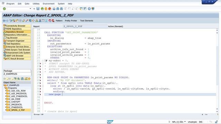Screen dimensions: 221x124
Task: Select the Z_AA_CODE program in tree
Action: point(15,99)
